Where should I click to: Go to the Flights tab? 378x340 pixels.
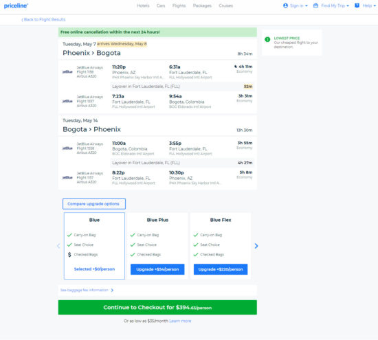click(179, 5)
